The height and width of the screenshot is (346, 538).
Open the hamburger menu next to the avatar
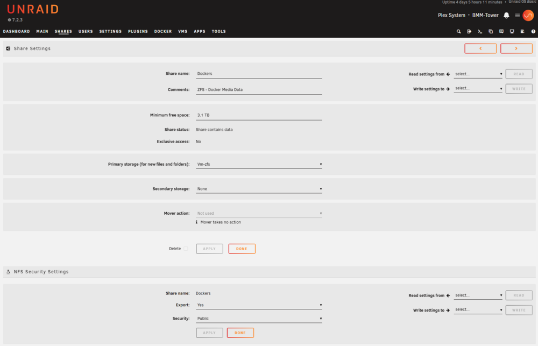click(517, 16)
